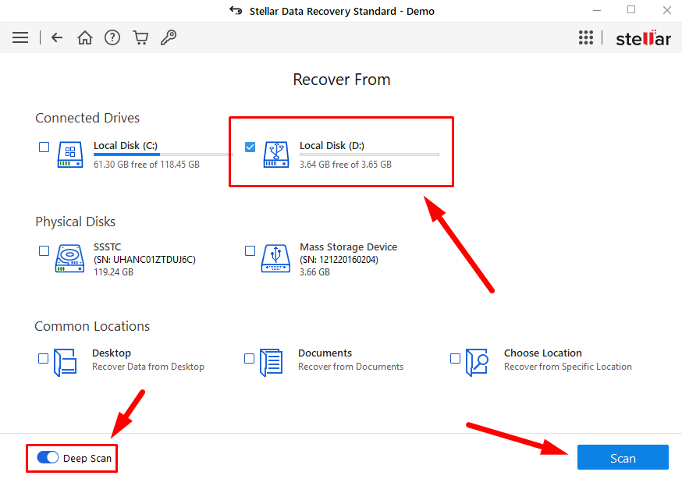Click the shopping cart buy icon

[x=140, y=37]
